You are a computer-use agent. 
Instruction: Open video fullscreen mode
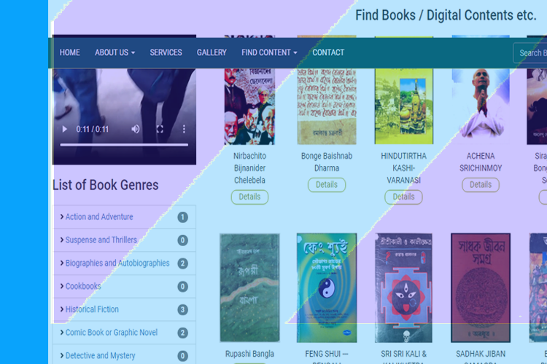[160, 130]
